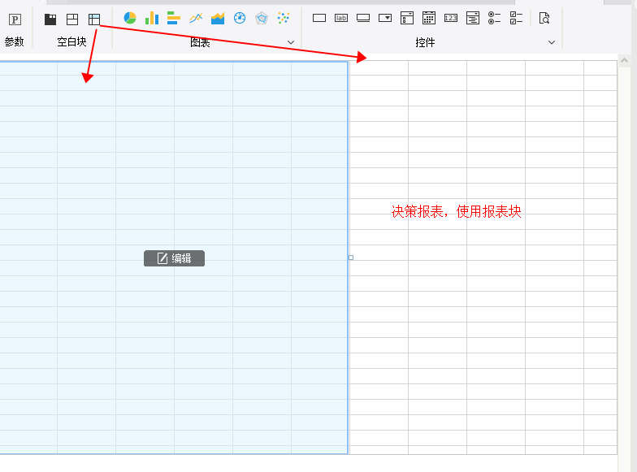
Task: Add a dropdown tree widget
Action: coord(473,18)
